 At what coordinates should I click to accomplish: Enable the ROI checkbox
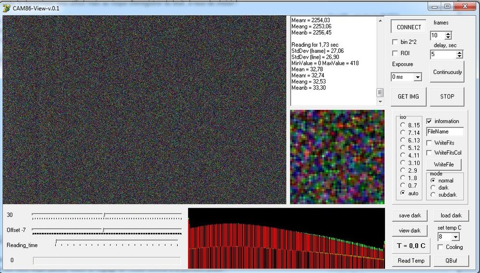tap(395, 53)
